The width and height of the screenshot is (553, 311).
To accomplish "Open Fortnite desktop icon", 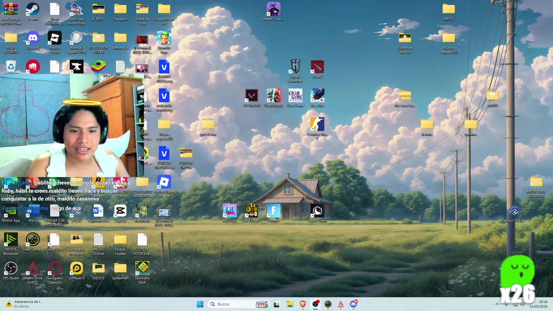I will click(273, 213).
